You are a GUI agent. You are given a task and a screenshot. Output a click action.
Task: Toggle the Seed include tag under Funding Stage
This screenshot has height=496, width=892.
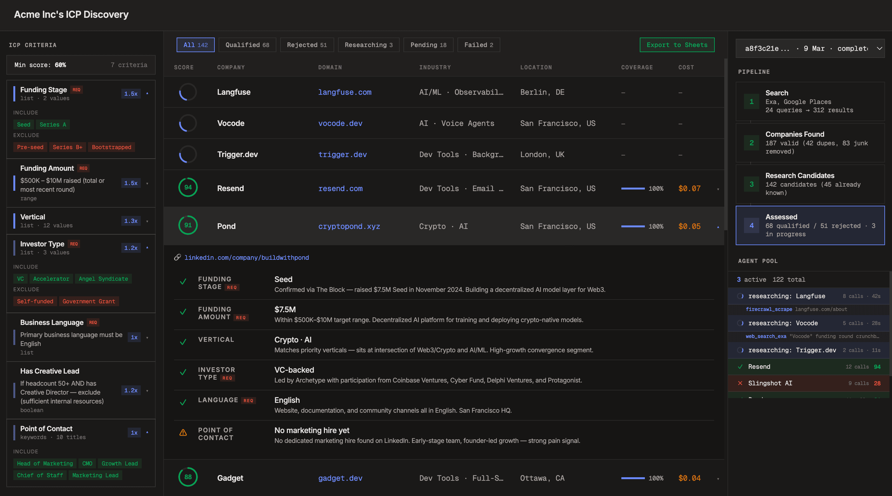(23, 124)
